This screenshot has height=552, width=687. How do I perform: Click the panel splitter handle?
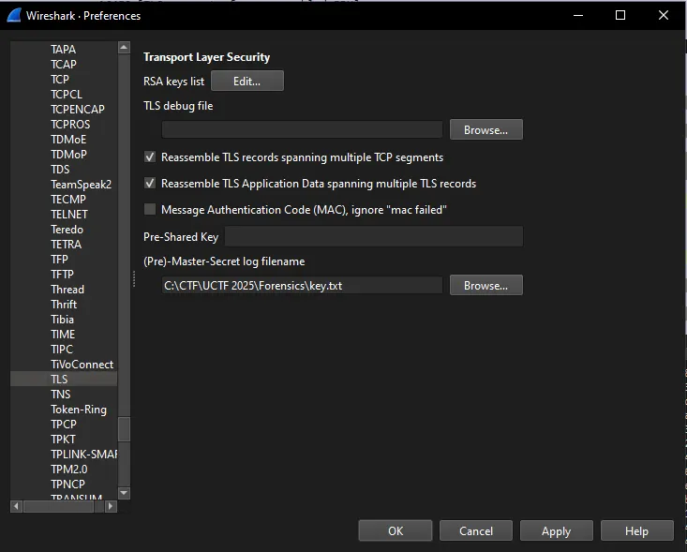point(134,279)
